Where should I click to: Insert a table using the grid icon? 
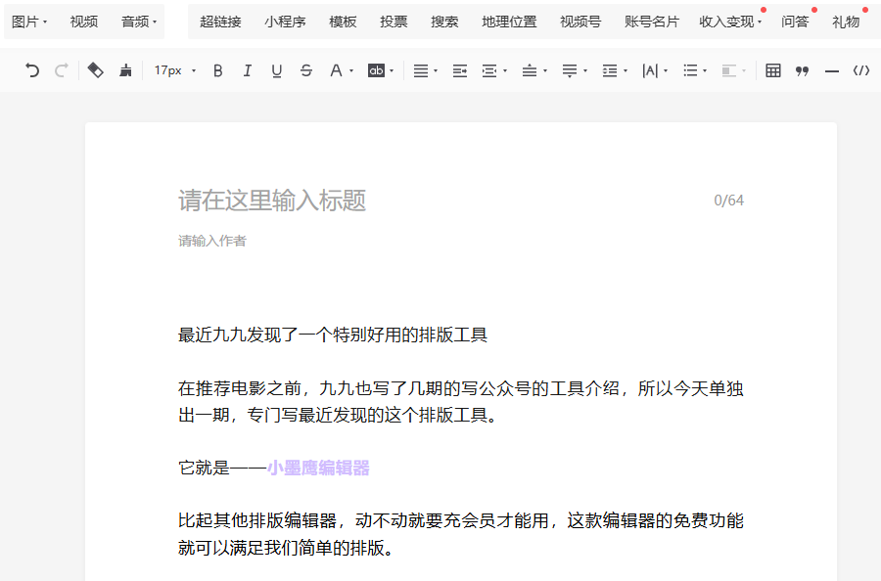point(773,70)
